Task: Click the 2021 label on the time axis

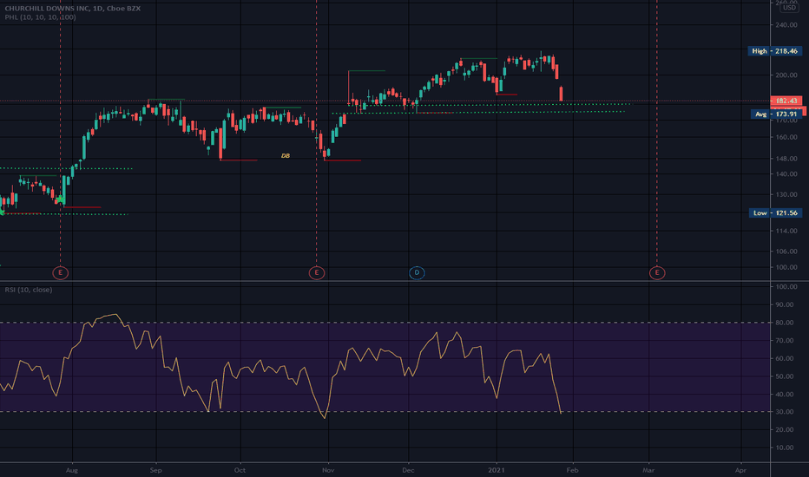Action: pyautogui.click(x=497, y=470)
